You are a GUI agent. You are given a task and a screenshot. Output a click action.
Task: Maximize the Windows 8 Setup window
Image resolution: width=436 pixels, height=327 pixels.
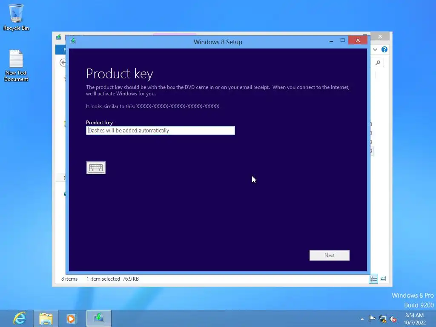tap(343, 40)
